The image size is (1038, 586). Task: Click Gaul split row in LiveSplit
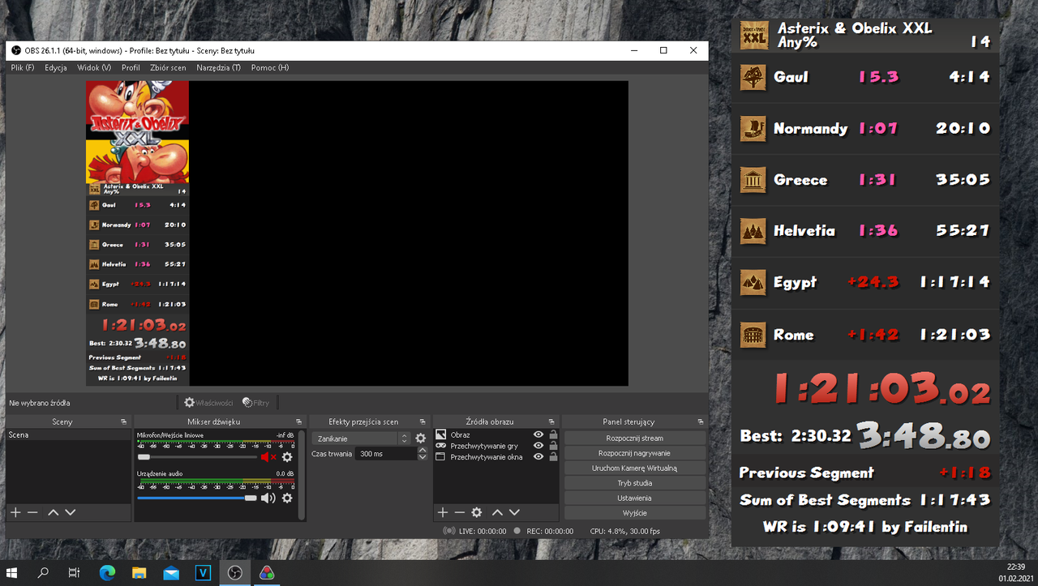865,77
